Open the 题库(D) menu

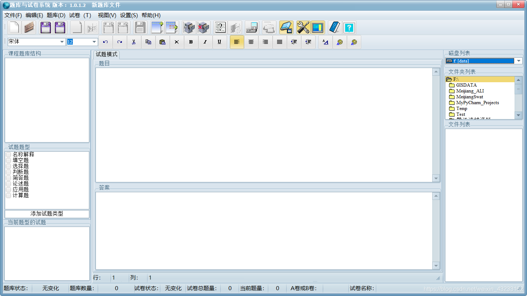pos(56,15)
